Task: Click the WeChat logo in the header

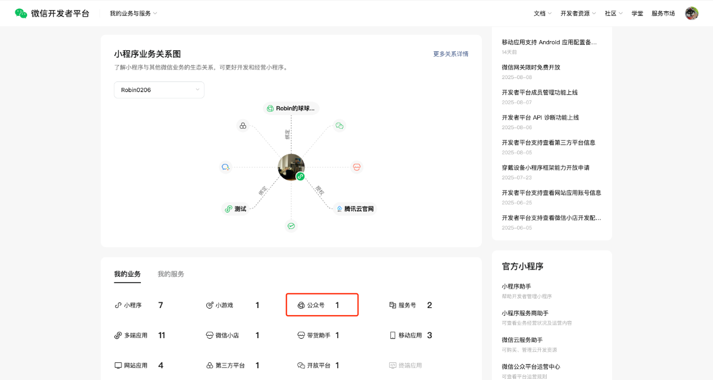Action: [21, 13]
